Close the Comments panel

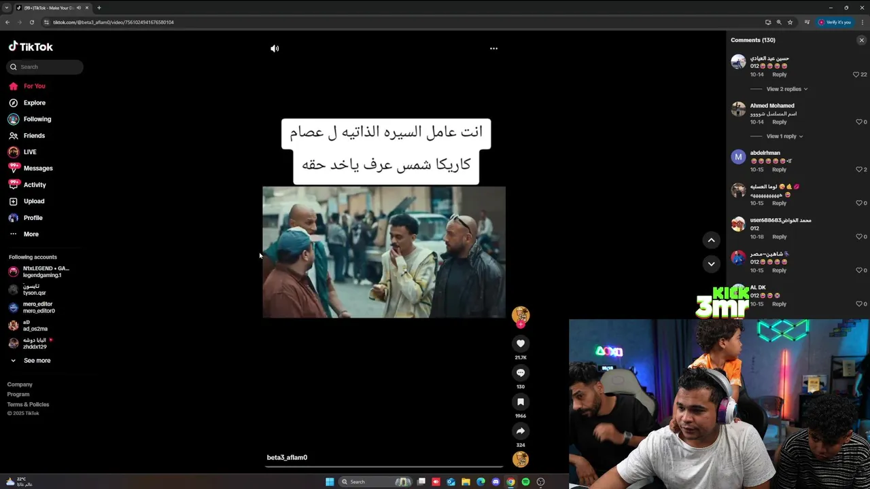point(861,40)
